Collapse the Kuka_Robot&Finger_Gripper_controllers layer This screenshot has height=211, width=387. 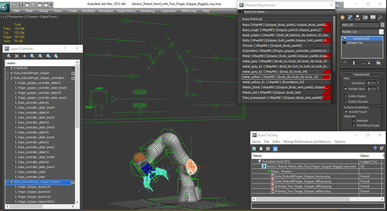(7, 78)
